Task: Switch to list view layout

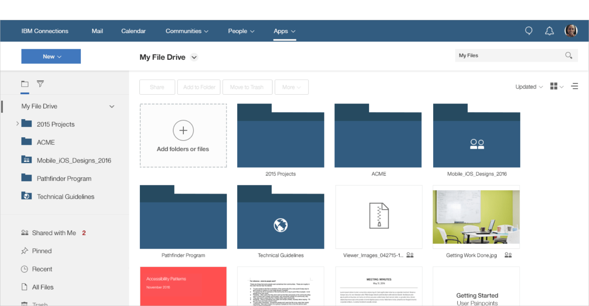Action: pyautogui.click(x=575, y=86)
